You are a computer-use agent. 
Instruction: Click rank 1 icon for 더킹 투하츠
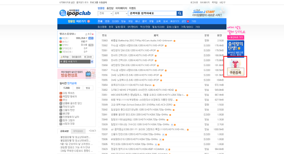[x=61, y=93]
